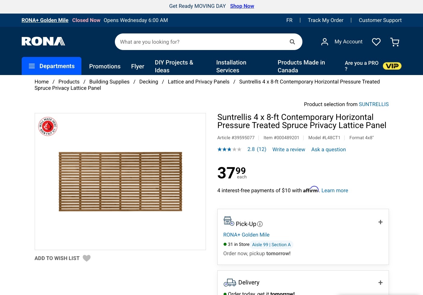Viewport: 423px width, 295px height.
Task: Click the Shop Now banner link
Action: (242, 6)
